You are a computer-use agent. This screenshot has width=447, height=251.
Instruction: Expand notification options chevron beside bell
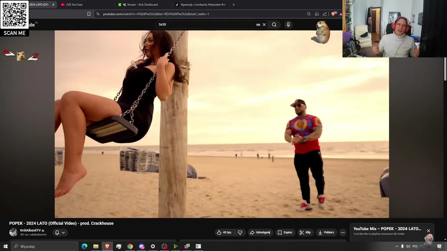coord(63,233)
